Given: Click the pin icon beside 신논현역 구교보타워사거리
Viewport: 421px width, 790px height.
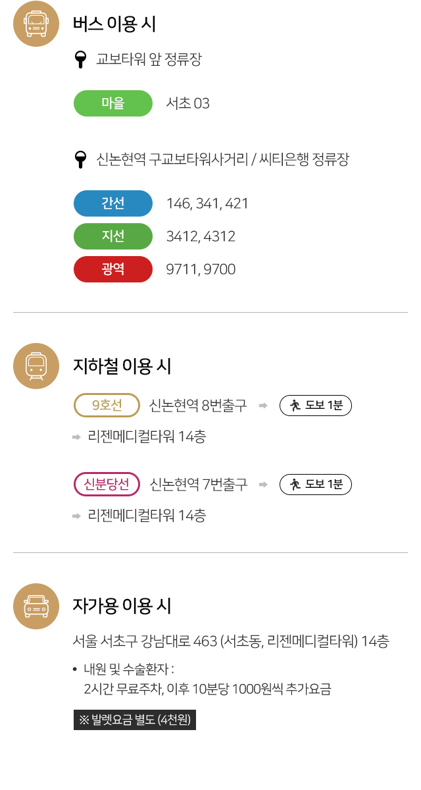Looking at the screenshot, I should click(x=81, y=159).
